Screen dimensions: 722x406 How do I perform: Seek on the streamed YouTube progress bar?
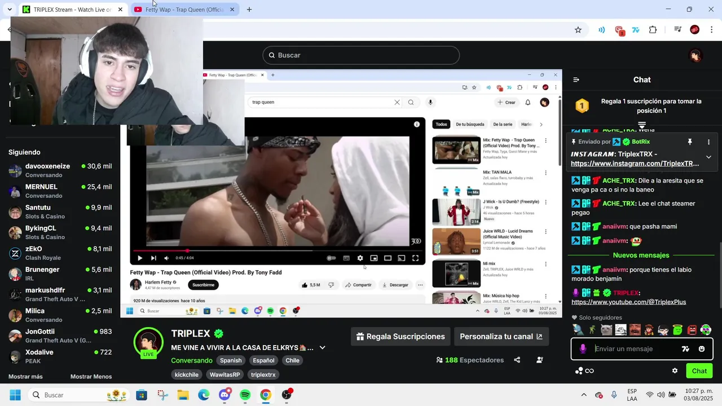[277, 250]
